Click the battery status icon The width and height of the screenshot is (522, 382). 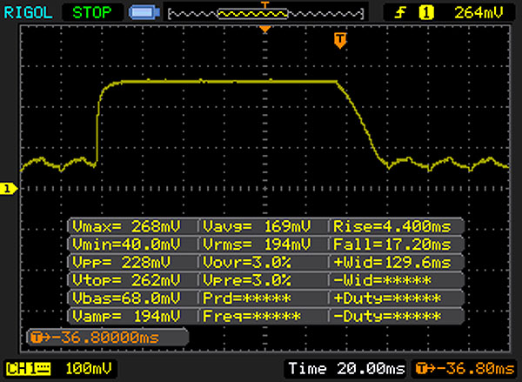[x=143, y=13]
